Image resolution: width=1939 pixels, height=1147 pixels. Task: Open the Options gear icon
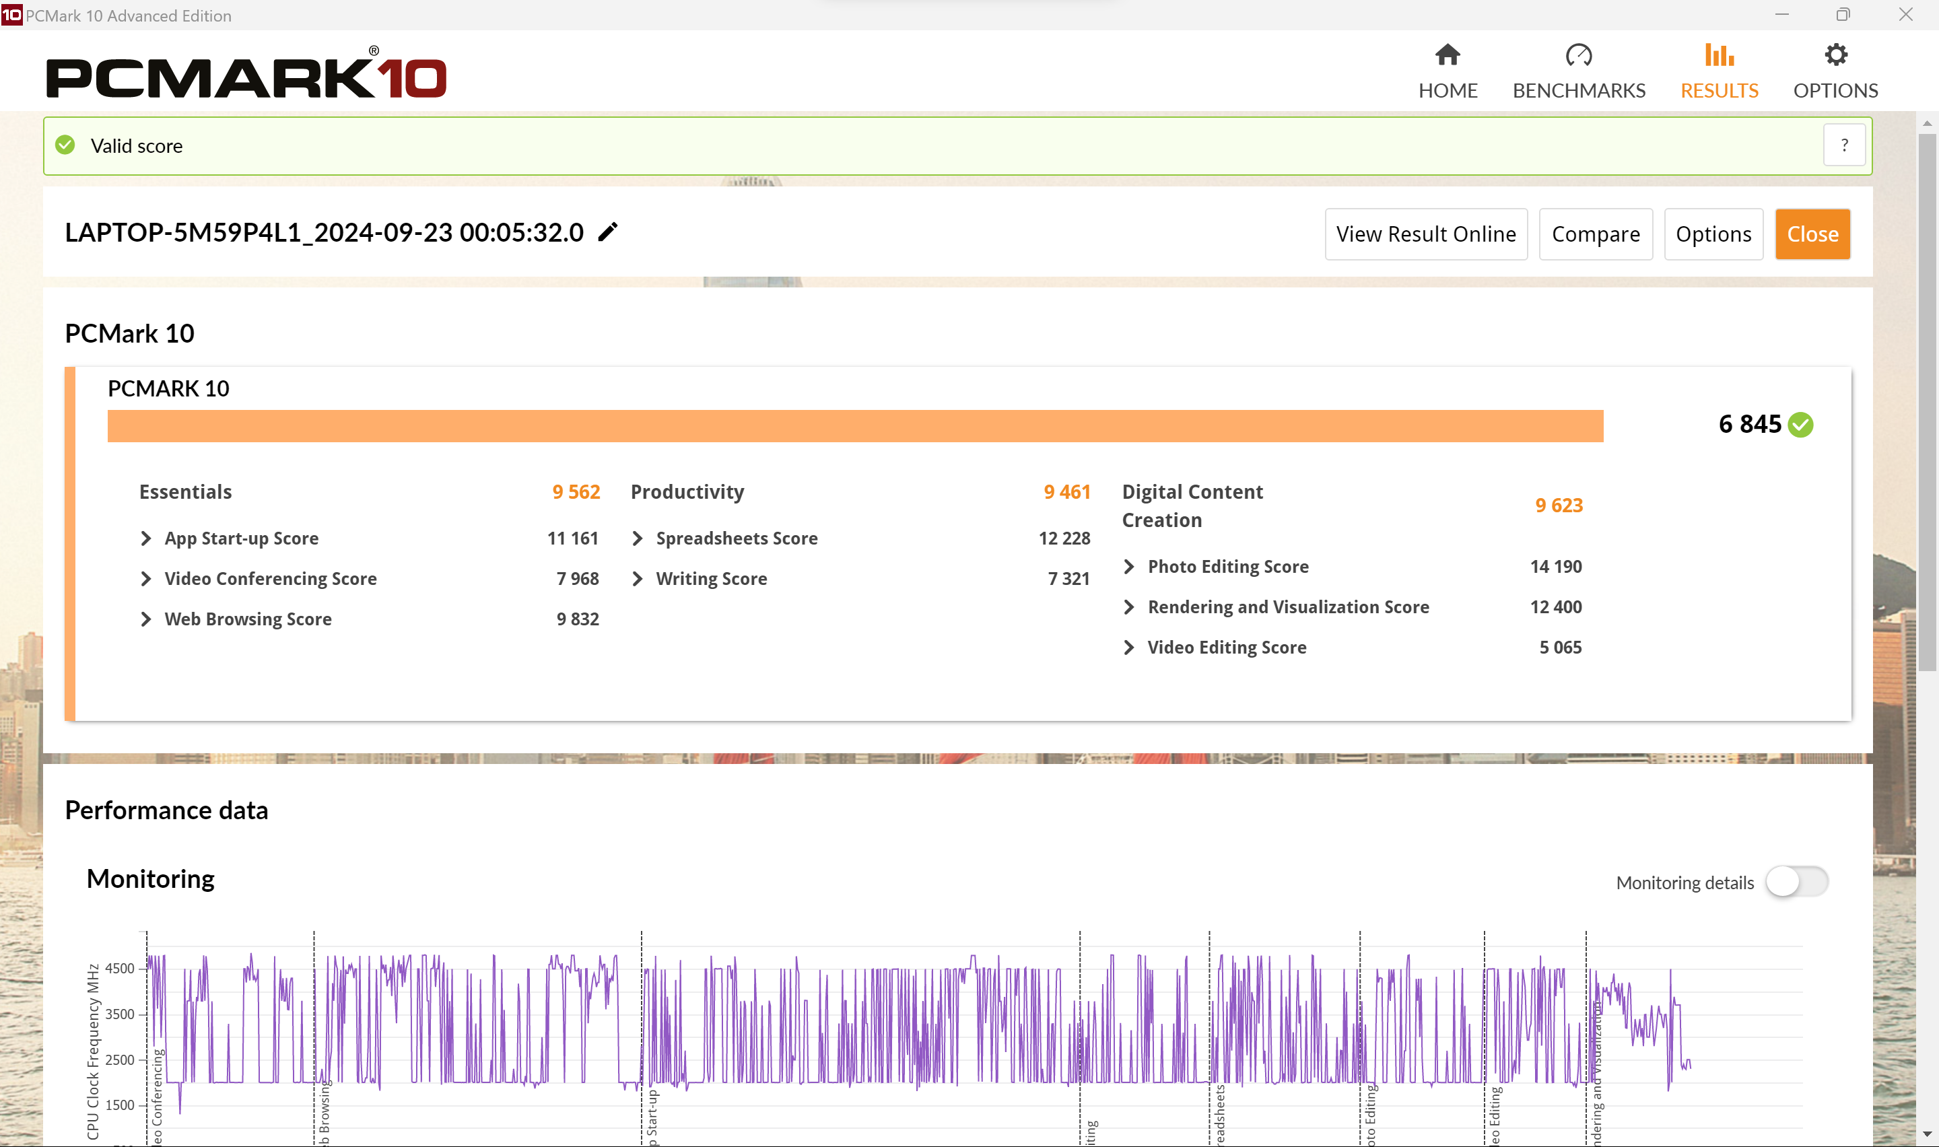tap(1835, 55)
